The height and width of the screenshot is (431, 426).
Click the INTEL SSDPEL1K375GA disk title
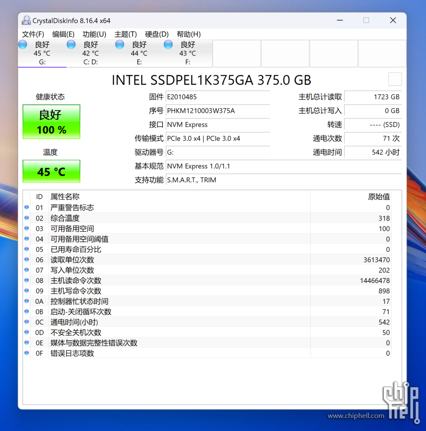(x=211, y=80)
